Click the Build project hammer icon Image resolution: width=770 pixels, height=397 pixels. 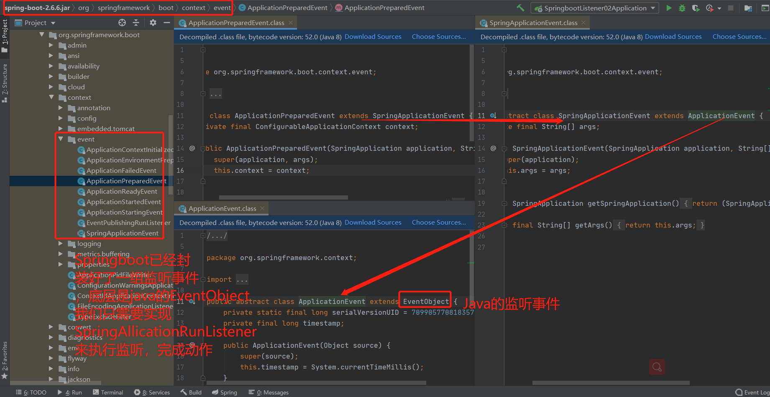(520, 8)
